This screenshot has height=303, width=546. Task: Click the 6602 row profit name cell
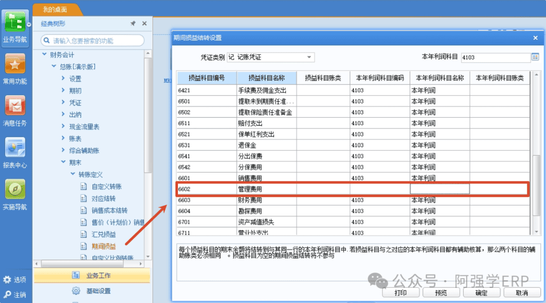(x=440, y=189)
